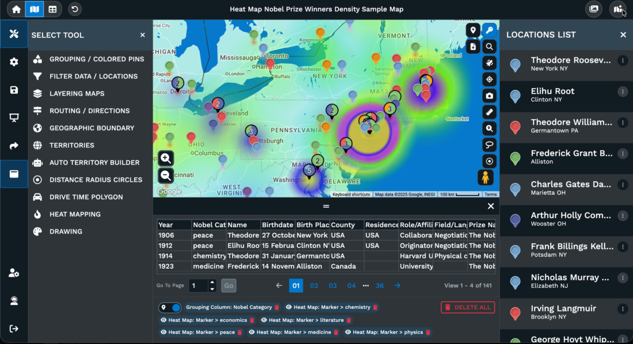Click the camera snapshot icon on map
Viewport: 633px width, 344px height.
[489, 96]
